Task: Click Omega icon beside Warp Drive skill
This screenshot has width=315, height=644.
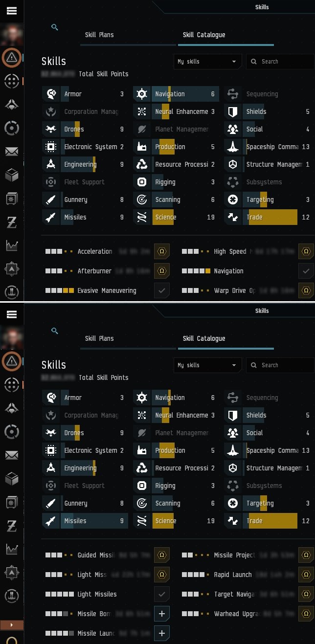Action: pos(306,290)
